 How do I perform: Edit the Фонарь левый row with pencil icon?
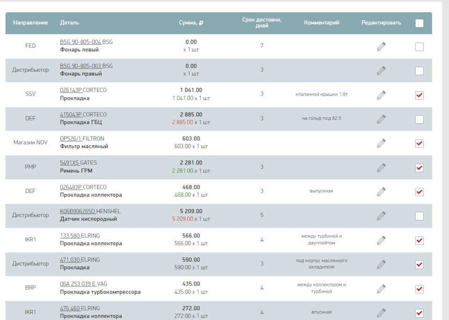(381, 46)
